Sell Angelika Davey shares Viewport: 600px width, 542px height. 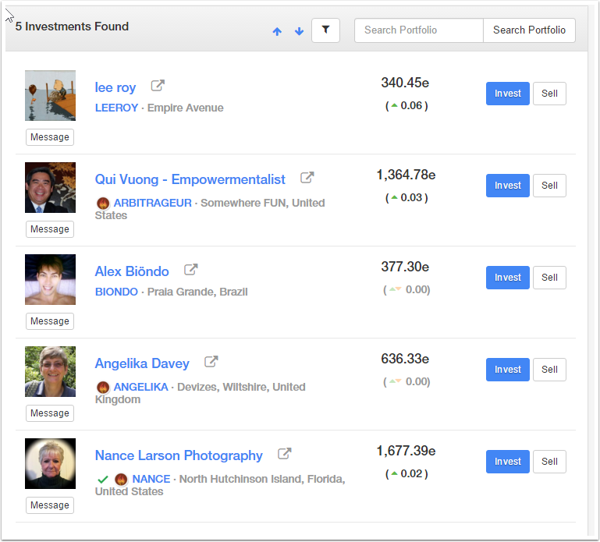[x=549, y=370]
